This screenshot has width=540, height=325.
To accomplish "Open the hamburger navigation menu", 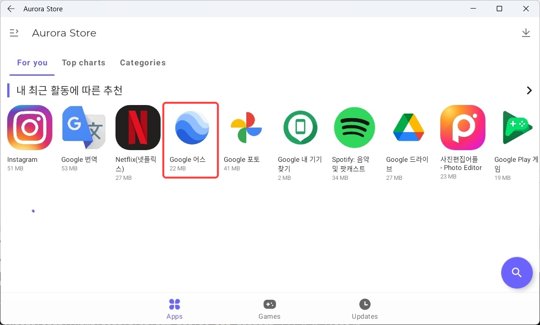I will [14, 33].
